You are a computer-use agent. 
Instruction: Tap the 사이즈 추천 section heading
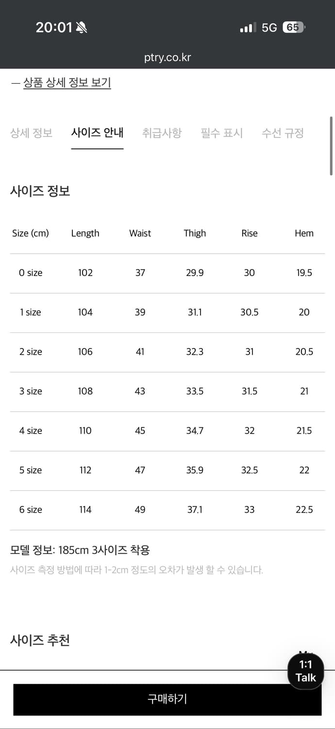[x=40, y=640]
